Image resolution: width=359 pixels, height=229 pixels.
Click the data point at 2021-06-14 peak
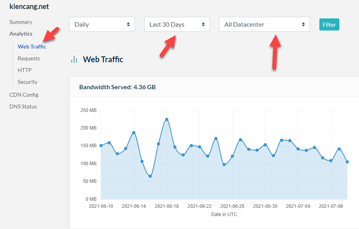click(134, 133)
